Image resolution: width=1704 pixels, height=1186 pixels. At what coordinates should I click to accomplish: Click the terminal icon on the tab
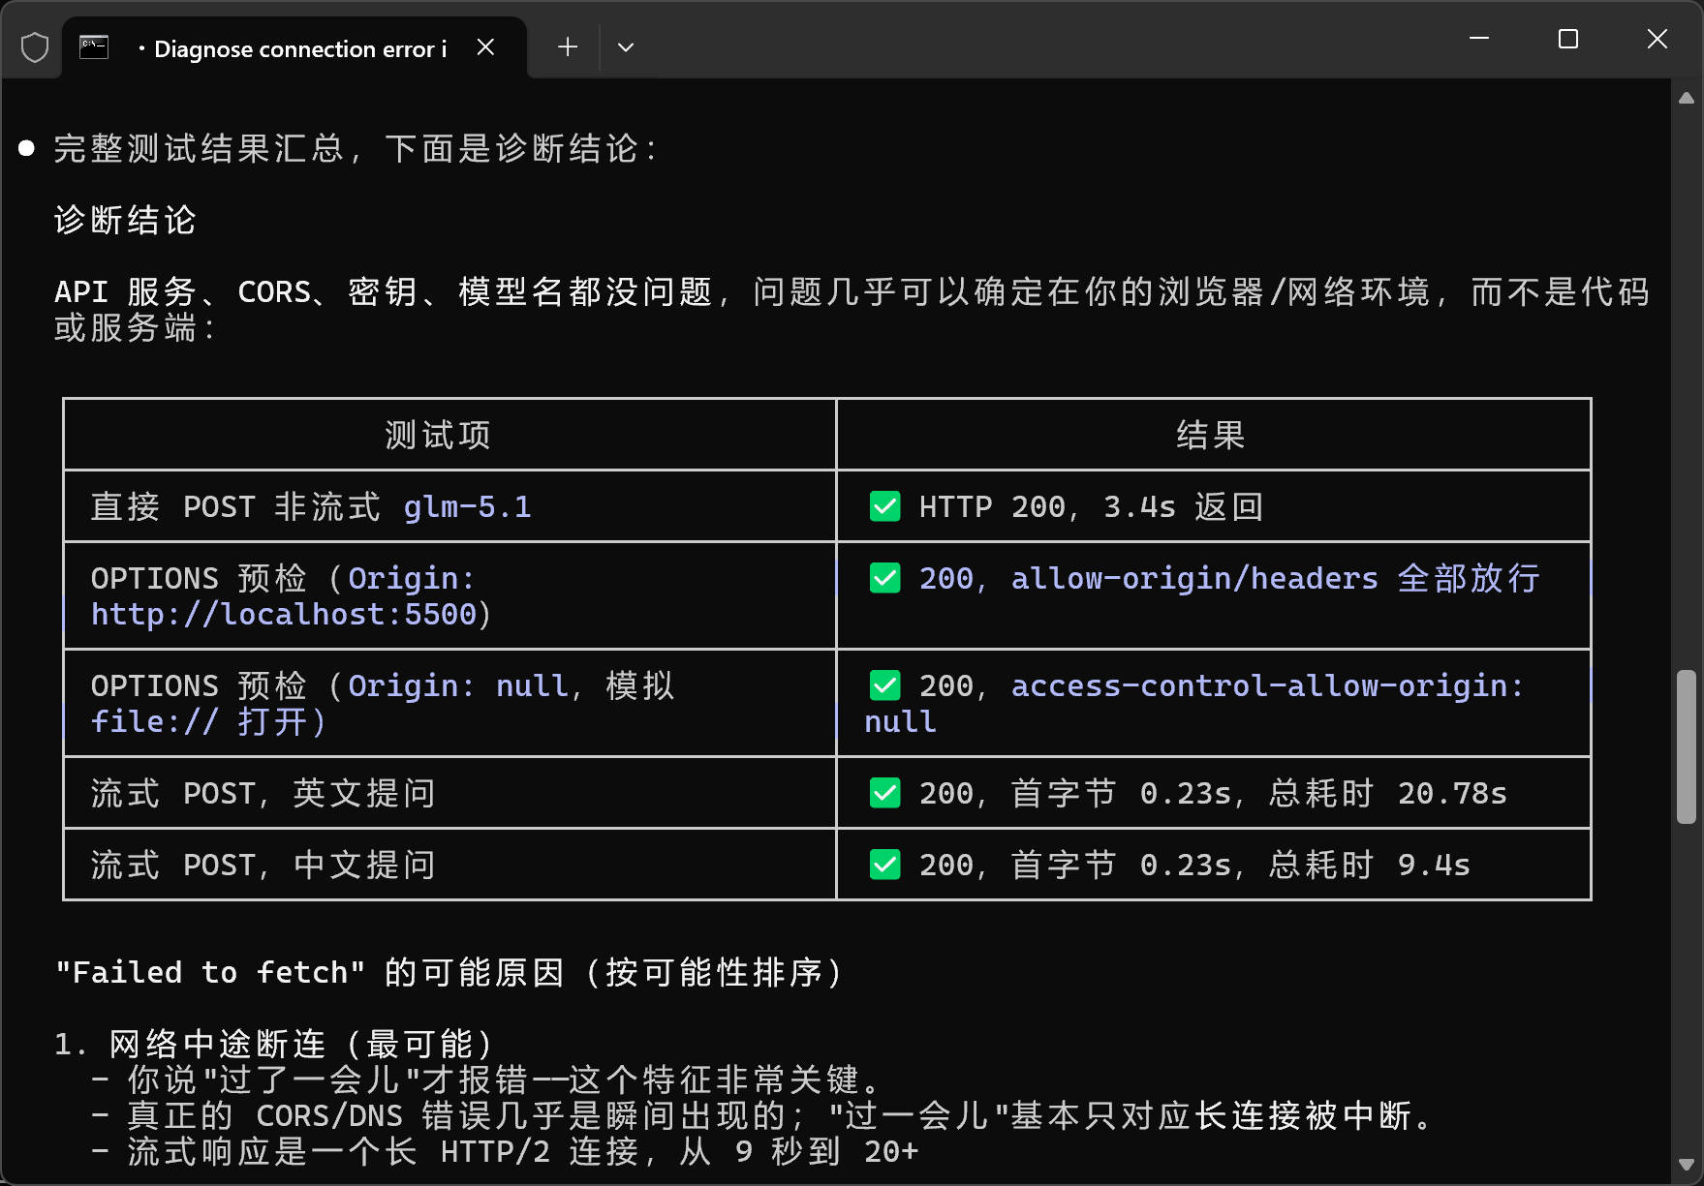point(94,46)
